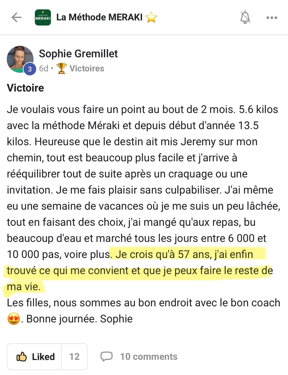The width and height of the screenshot is (288, 375).
Task: Tap the speech bubble comment icon
Action: pos(106,356)
